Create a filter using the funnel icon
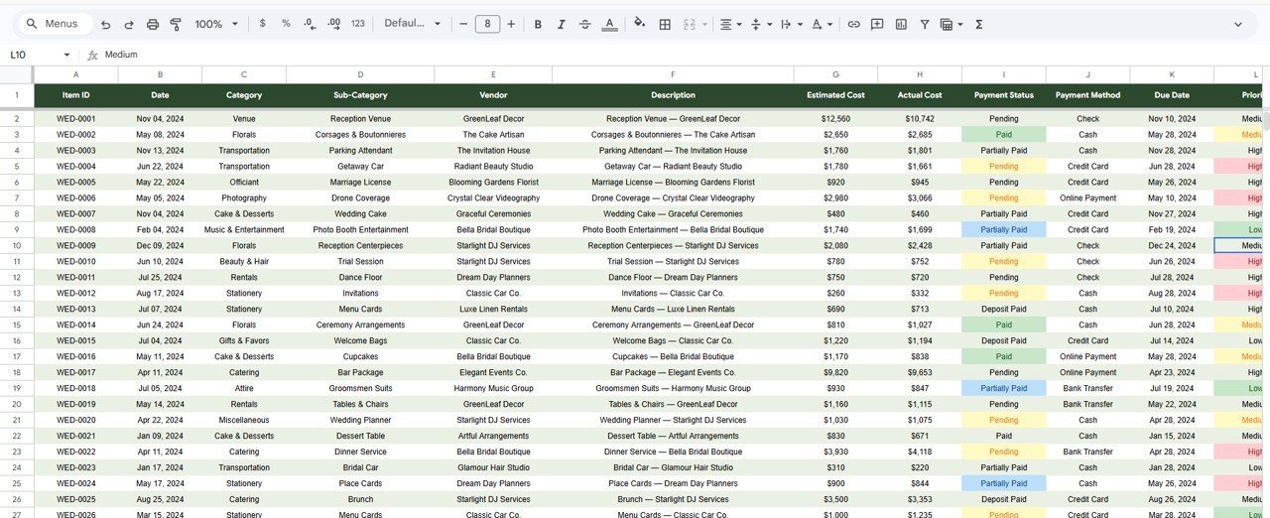Image resolution: width=1270 pixels, height=518 pixels. click(x=925, y=24)
